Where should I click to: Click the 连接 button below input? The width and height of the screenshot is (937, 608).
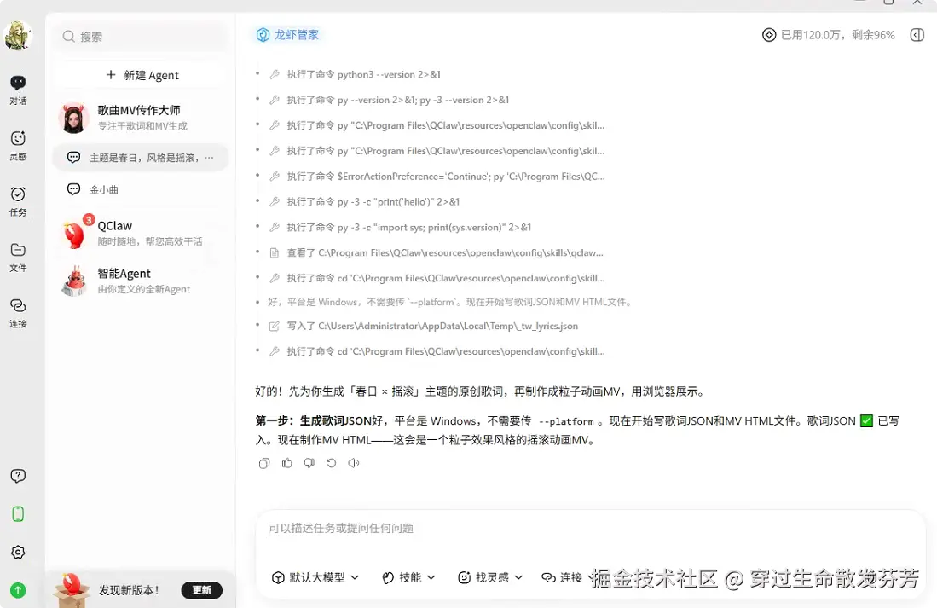coord(562,577)
